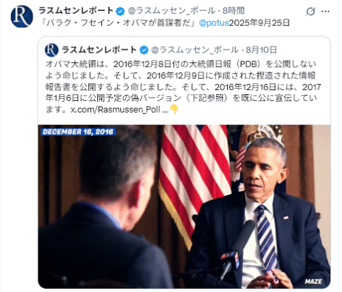
Task: Open the three-dot more options menu
Action: [326, 11]
